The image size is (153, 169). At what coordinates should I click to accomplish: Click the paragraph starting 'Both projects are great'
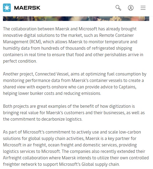[x=74, y=113]
